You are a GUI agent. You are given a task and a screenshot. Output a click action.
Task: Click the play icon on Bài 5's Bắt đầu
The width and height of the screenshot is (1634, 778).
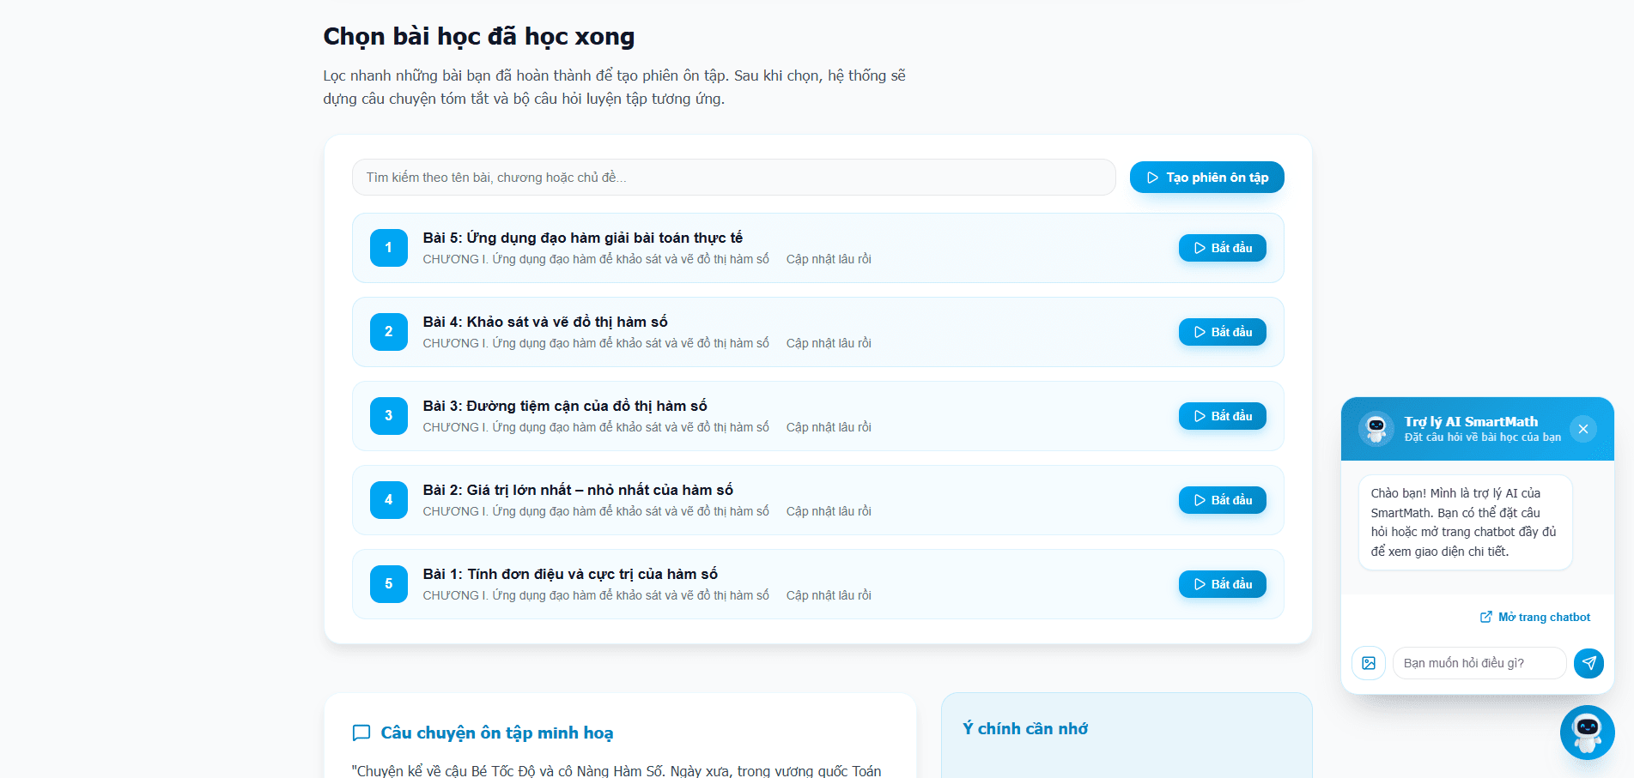[x=1200, y=248]
